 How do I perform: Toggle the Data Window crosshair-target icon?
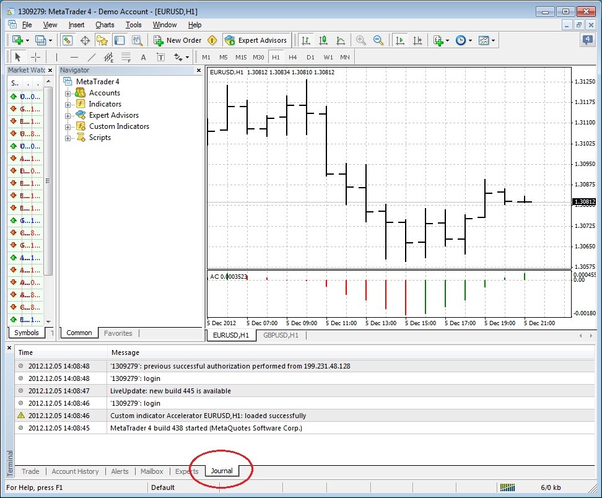(x=85, y=40)
